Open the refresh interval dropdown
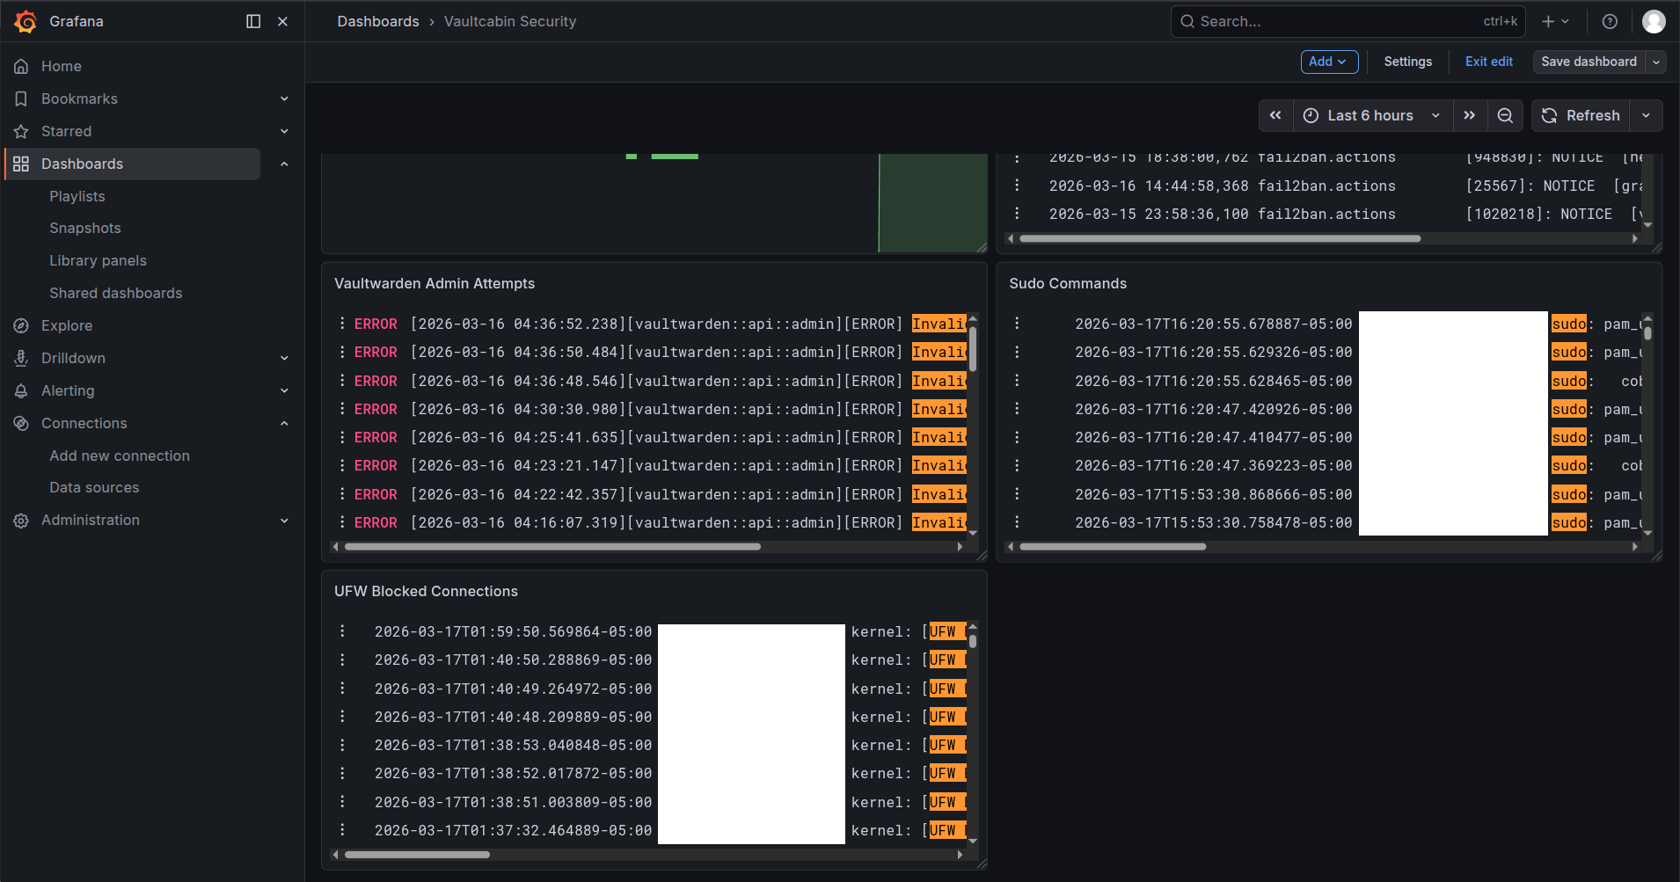Screen dimensions: 1680x882 click(x=1646, y=115)
